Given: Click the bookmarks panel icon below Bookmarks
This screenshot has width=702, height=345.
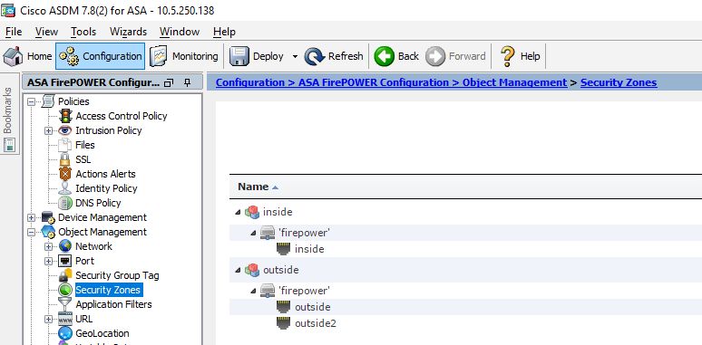Looking at the screenshot, I should tap(9, 144).
